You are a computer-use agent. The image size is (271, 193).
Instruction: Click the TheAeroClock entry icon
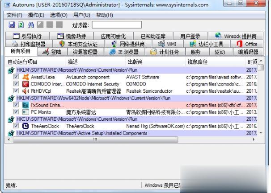(25, 126)
